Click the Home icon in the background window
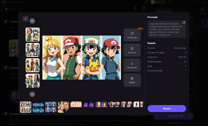The height and width of the screenshot is (126, 208). (6, 9)
